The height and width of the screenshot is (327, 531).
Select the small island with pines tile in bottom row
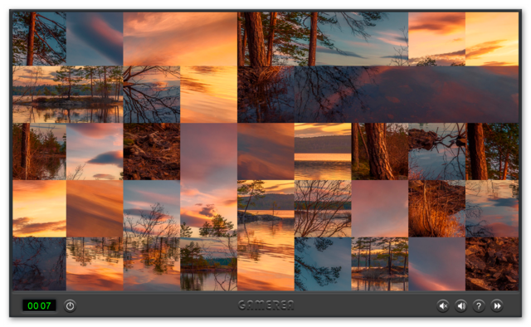coord(380,264)
